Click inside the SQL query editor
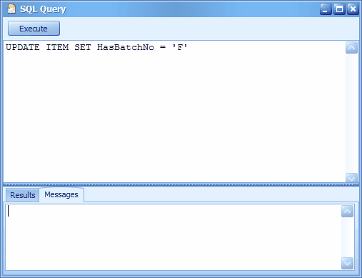The height and width of the screenshot is (278, 362). click(x=174, y=111)
